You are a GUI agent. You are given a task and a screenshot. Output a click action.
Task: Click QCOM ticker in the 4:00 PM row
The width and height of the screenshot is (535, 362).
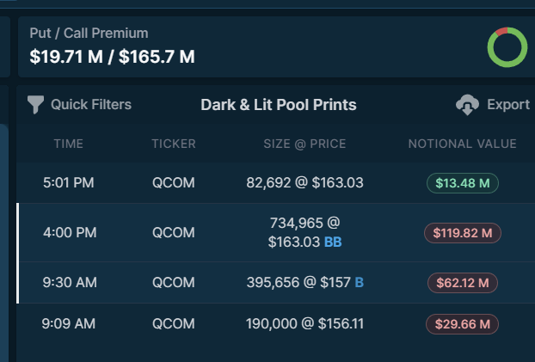tap(174, 233)
